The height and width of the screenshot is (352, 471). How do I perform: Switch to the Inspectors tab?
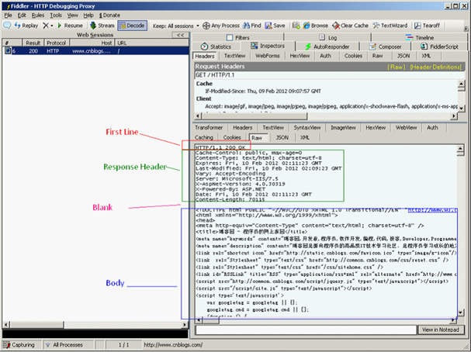[268, 46]
